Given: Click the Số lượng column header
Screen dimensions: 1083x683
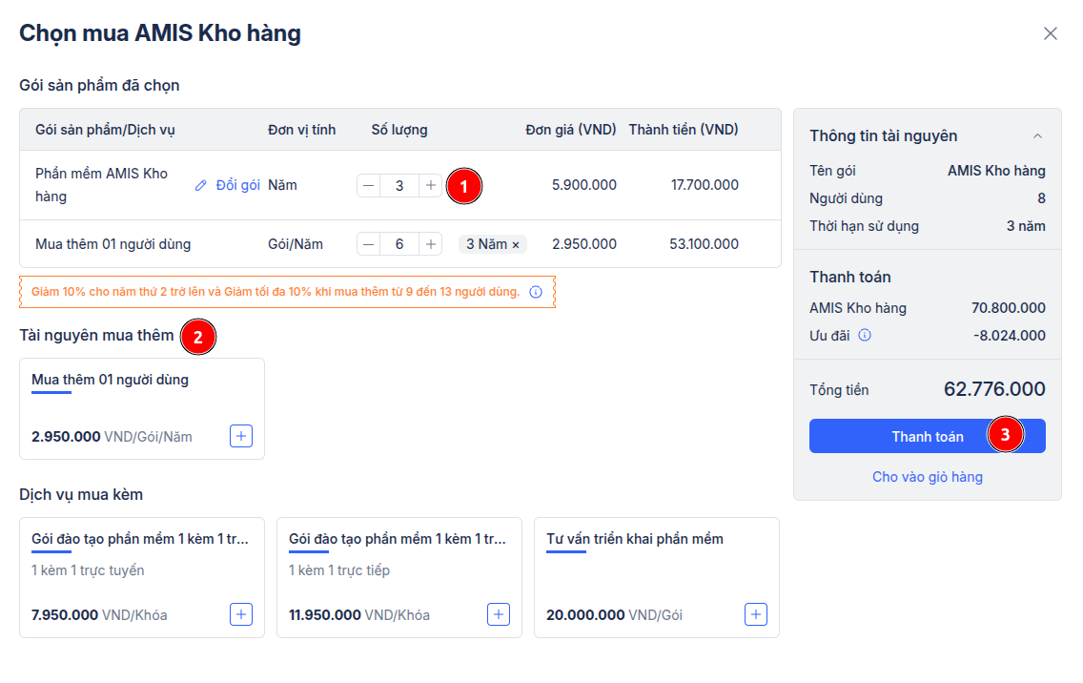Looking at the screenshot, I should click(399, 130).
